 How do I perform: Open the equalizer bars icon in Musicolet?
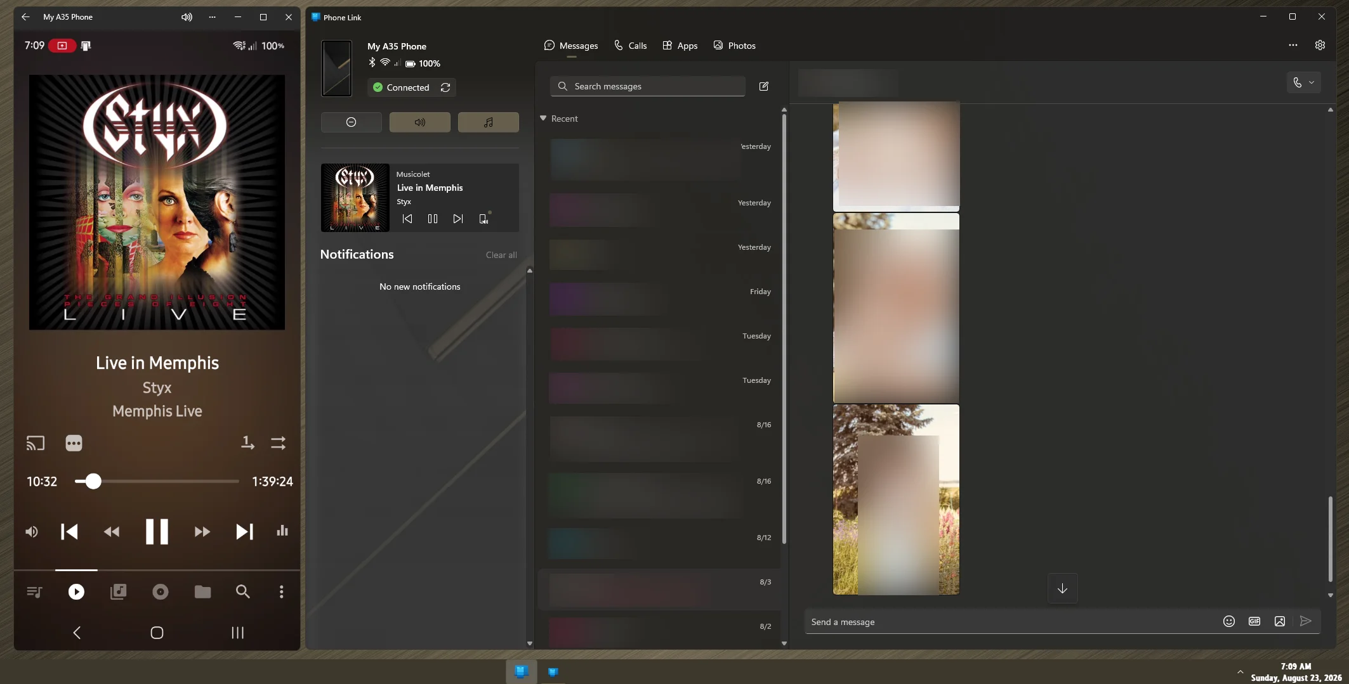(282, 531)
